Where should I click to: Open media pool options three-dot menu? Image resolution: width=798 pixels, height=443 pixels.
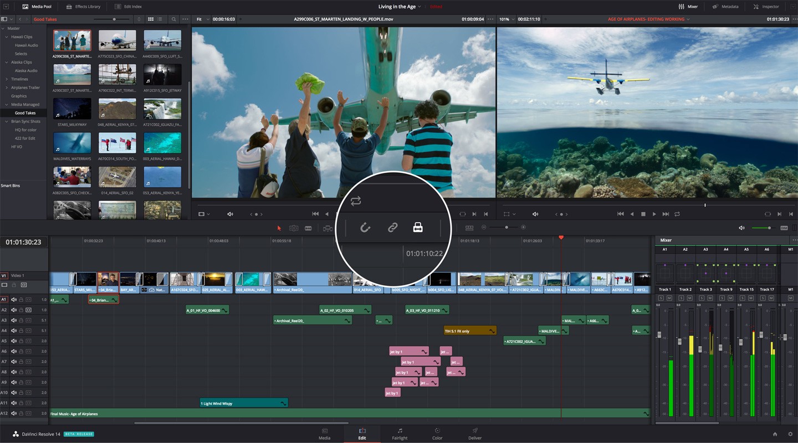[x=185, y=19]
